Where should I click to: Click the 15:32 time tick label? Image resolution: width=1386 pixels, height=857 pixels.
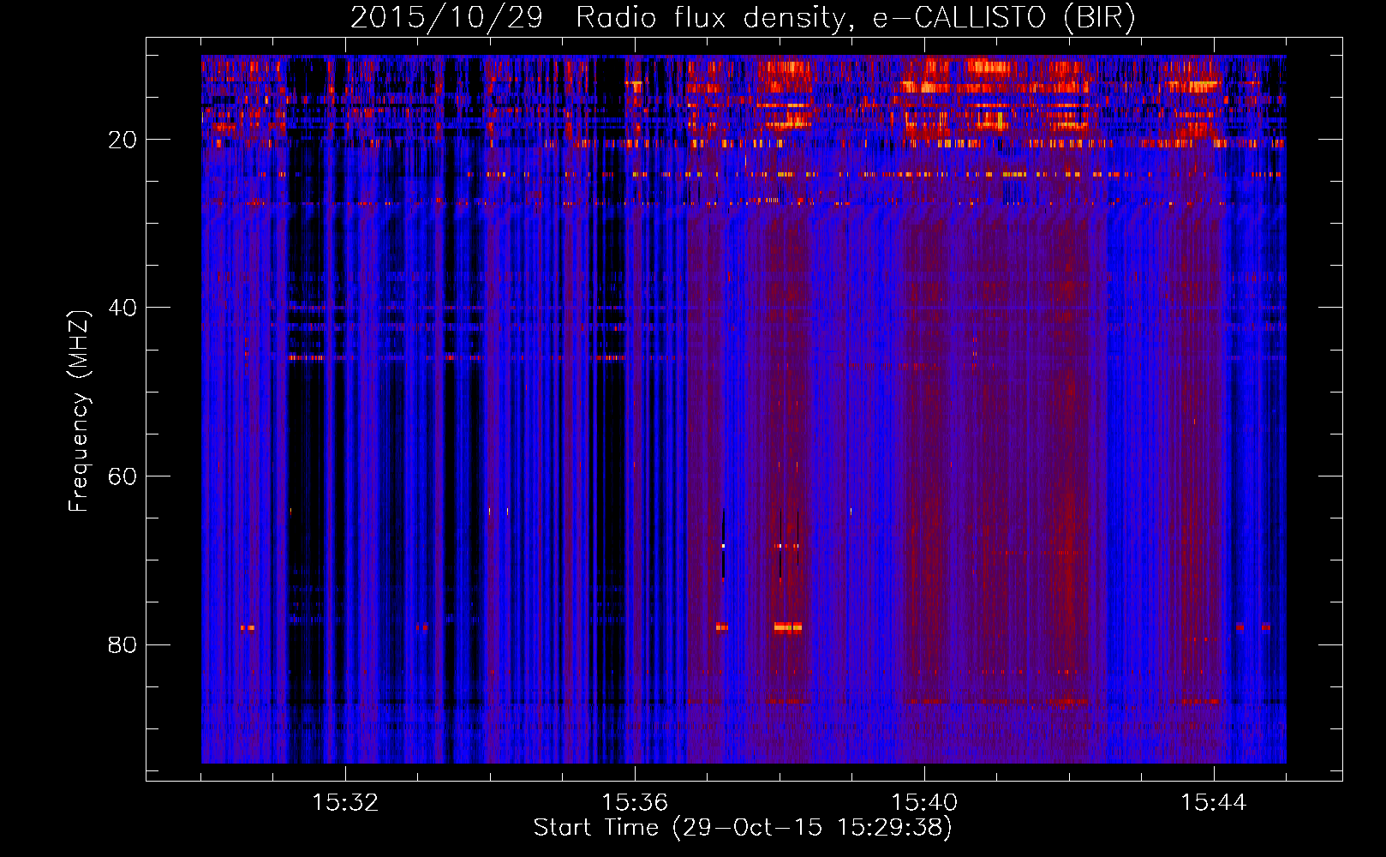(x=345, y=803)
